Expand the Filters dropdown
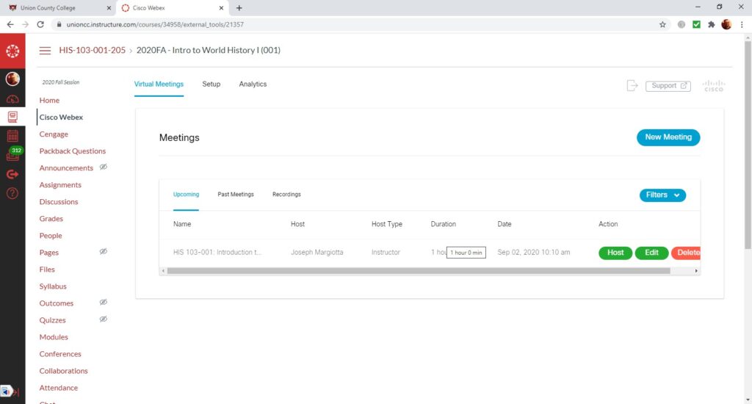Image resolution: width=752 pixels, height=404 pixels. 662,195
